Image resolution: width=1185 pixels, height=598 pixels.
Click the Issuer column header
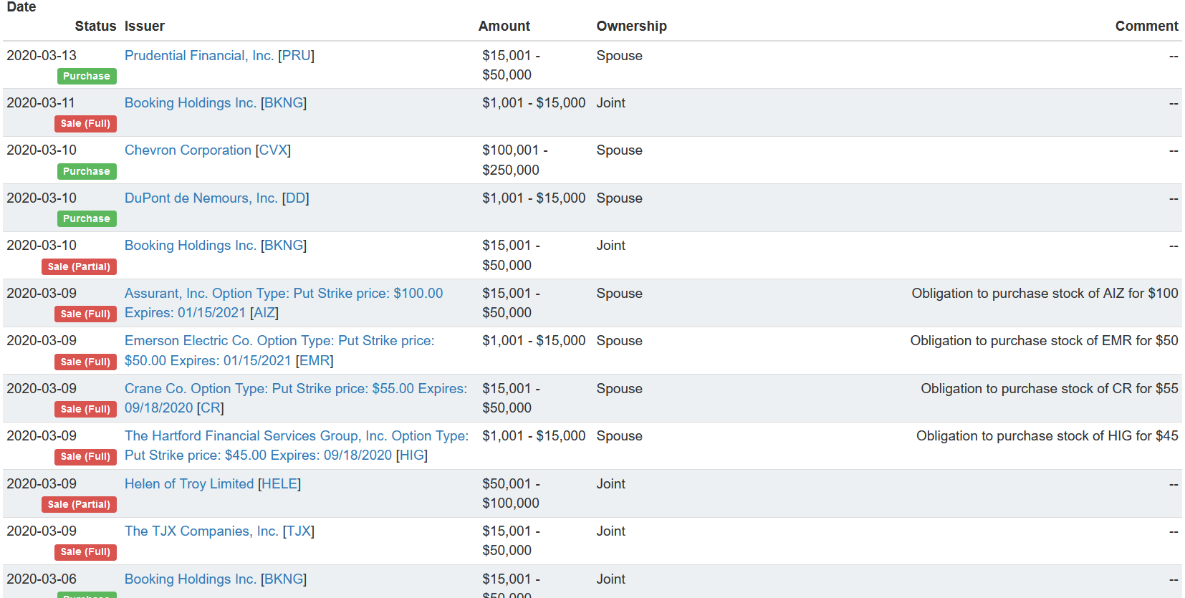[x=145, y=26]
